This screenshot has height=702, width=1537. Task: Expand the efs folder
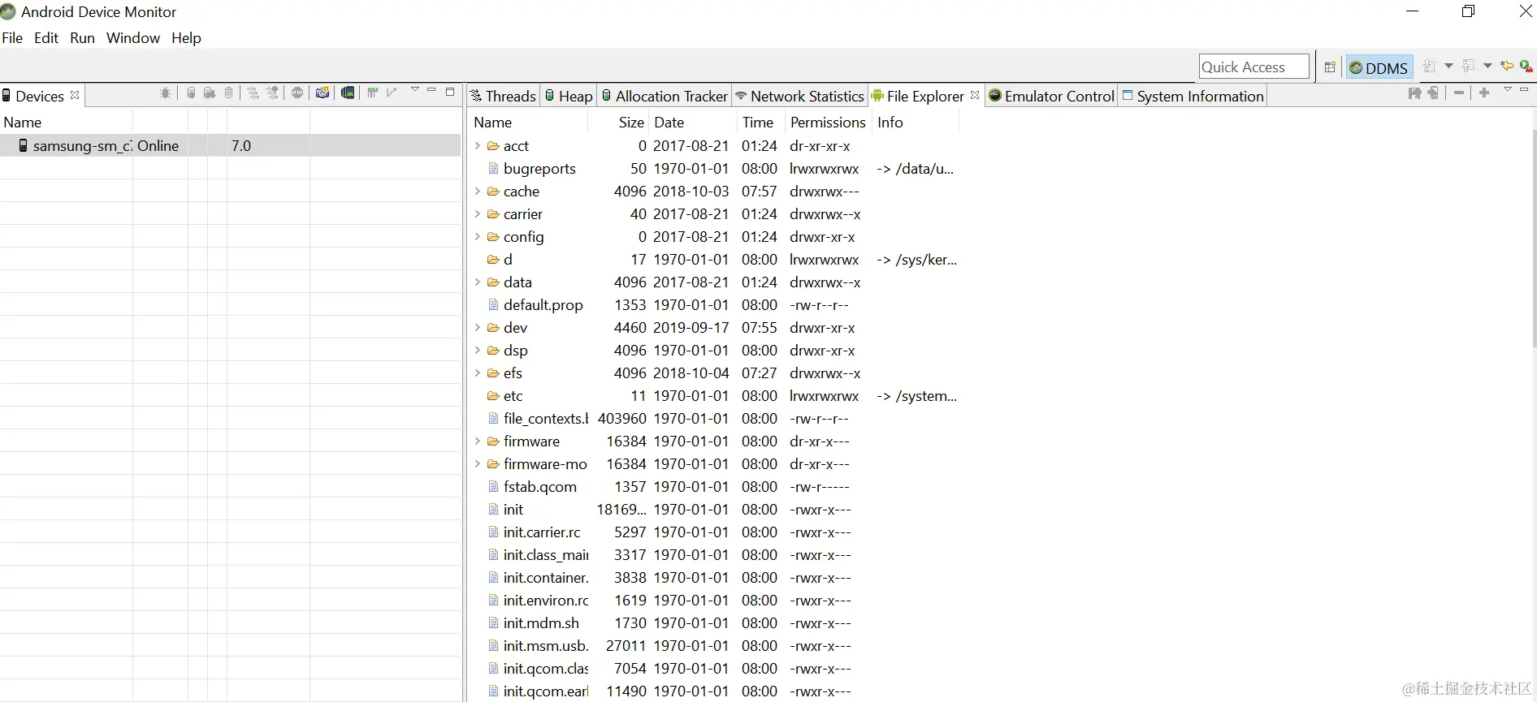click(478, 373)
